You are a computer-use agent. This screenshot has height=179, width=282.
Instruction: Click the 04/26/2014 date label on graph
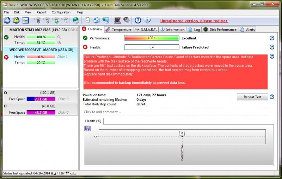(182, 153)
